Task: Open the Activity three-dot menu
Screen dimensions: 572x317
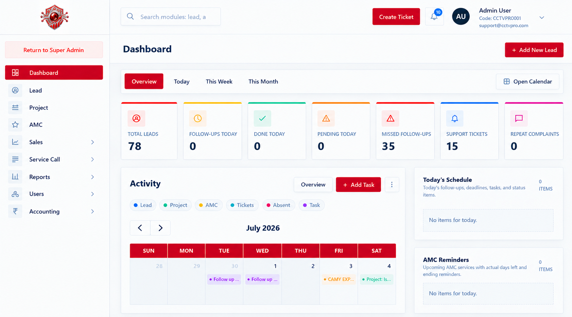Action: [392, 184]
